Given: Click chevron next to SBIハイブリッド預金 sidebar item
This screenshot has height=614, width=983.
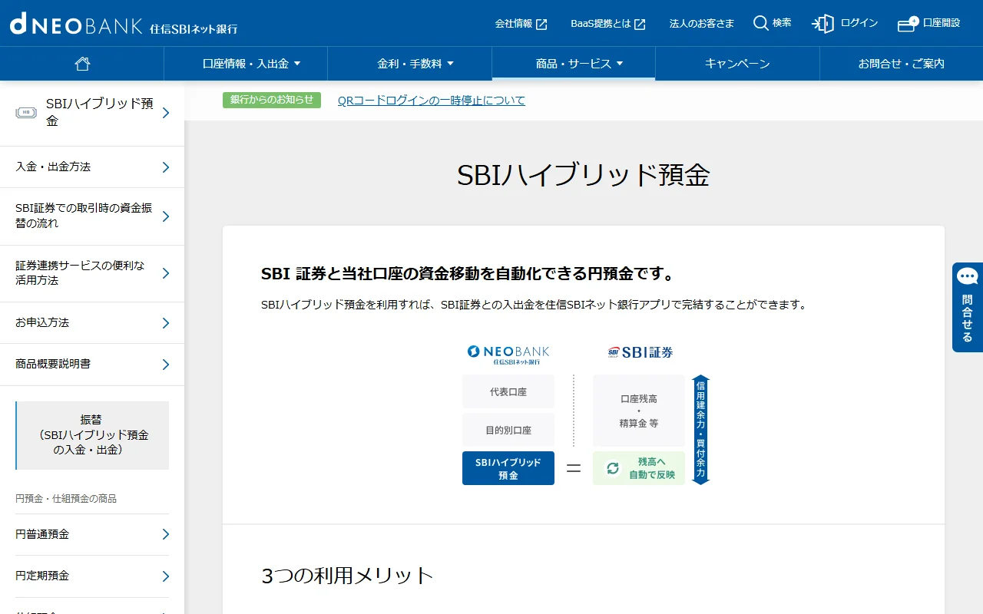Looking at the screenshot, I should [x=166, y=113].
